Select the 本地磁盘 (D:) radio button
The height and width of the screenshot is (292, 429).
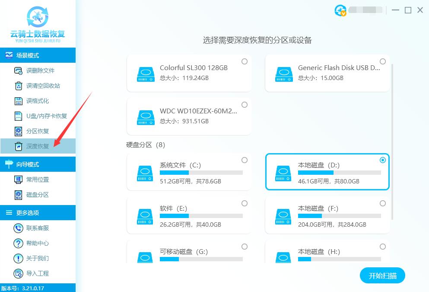click(x=383, y=160)
